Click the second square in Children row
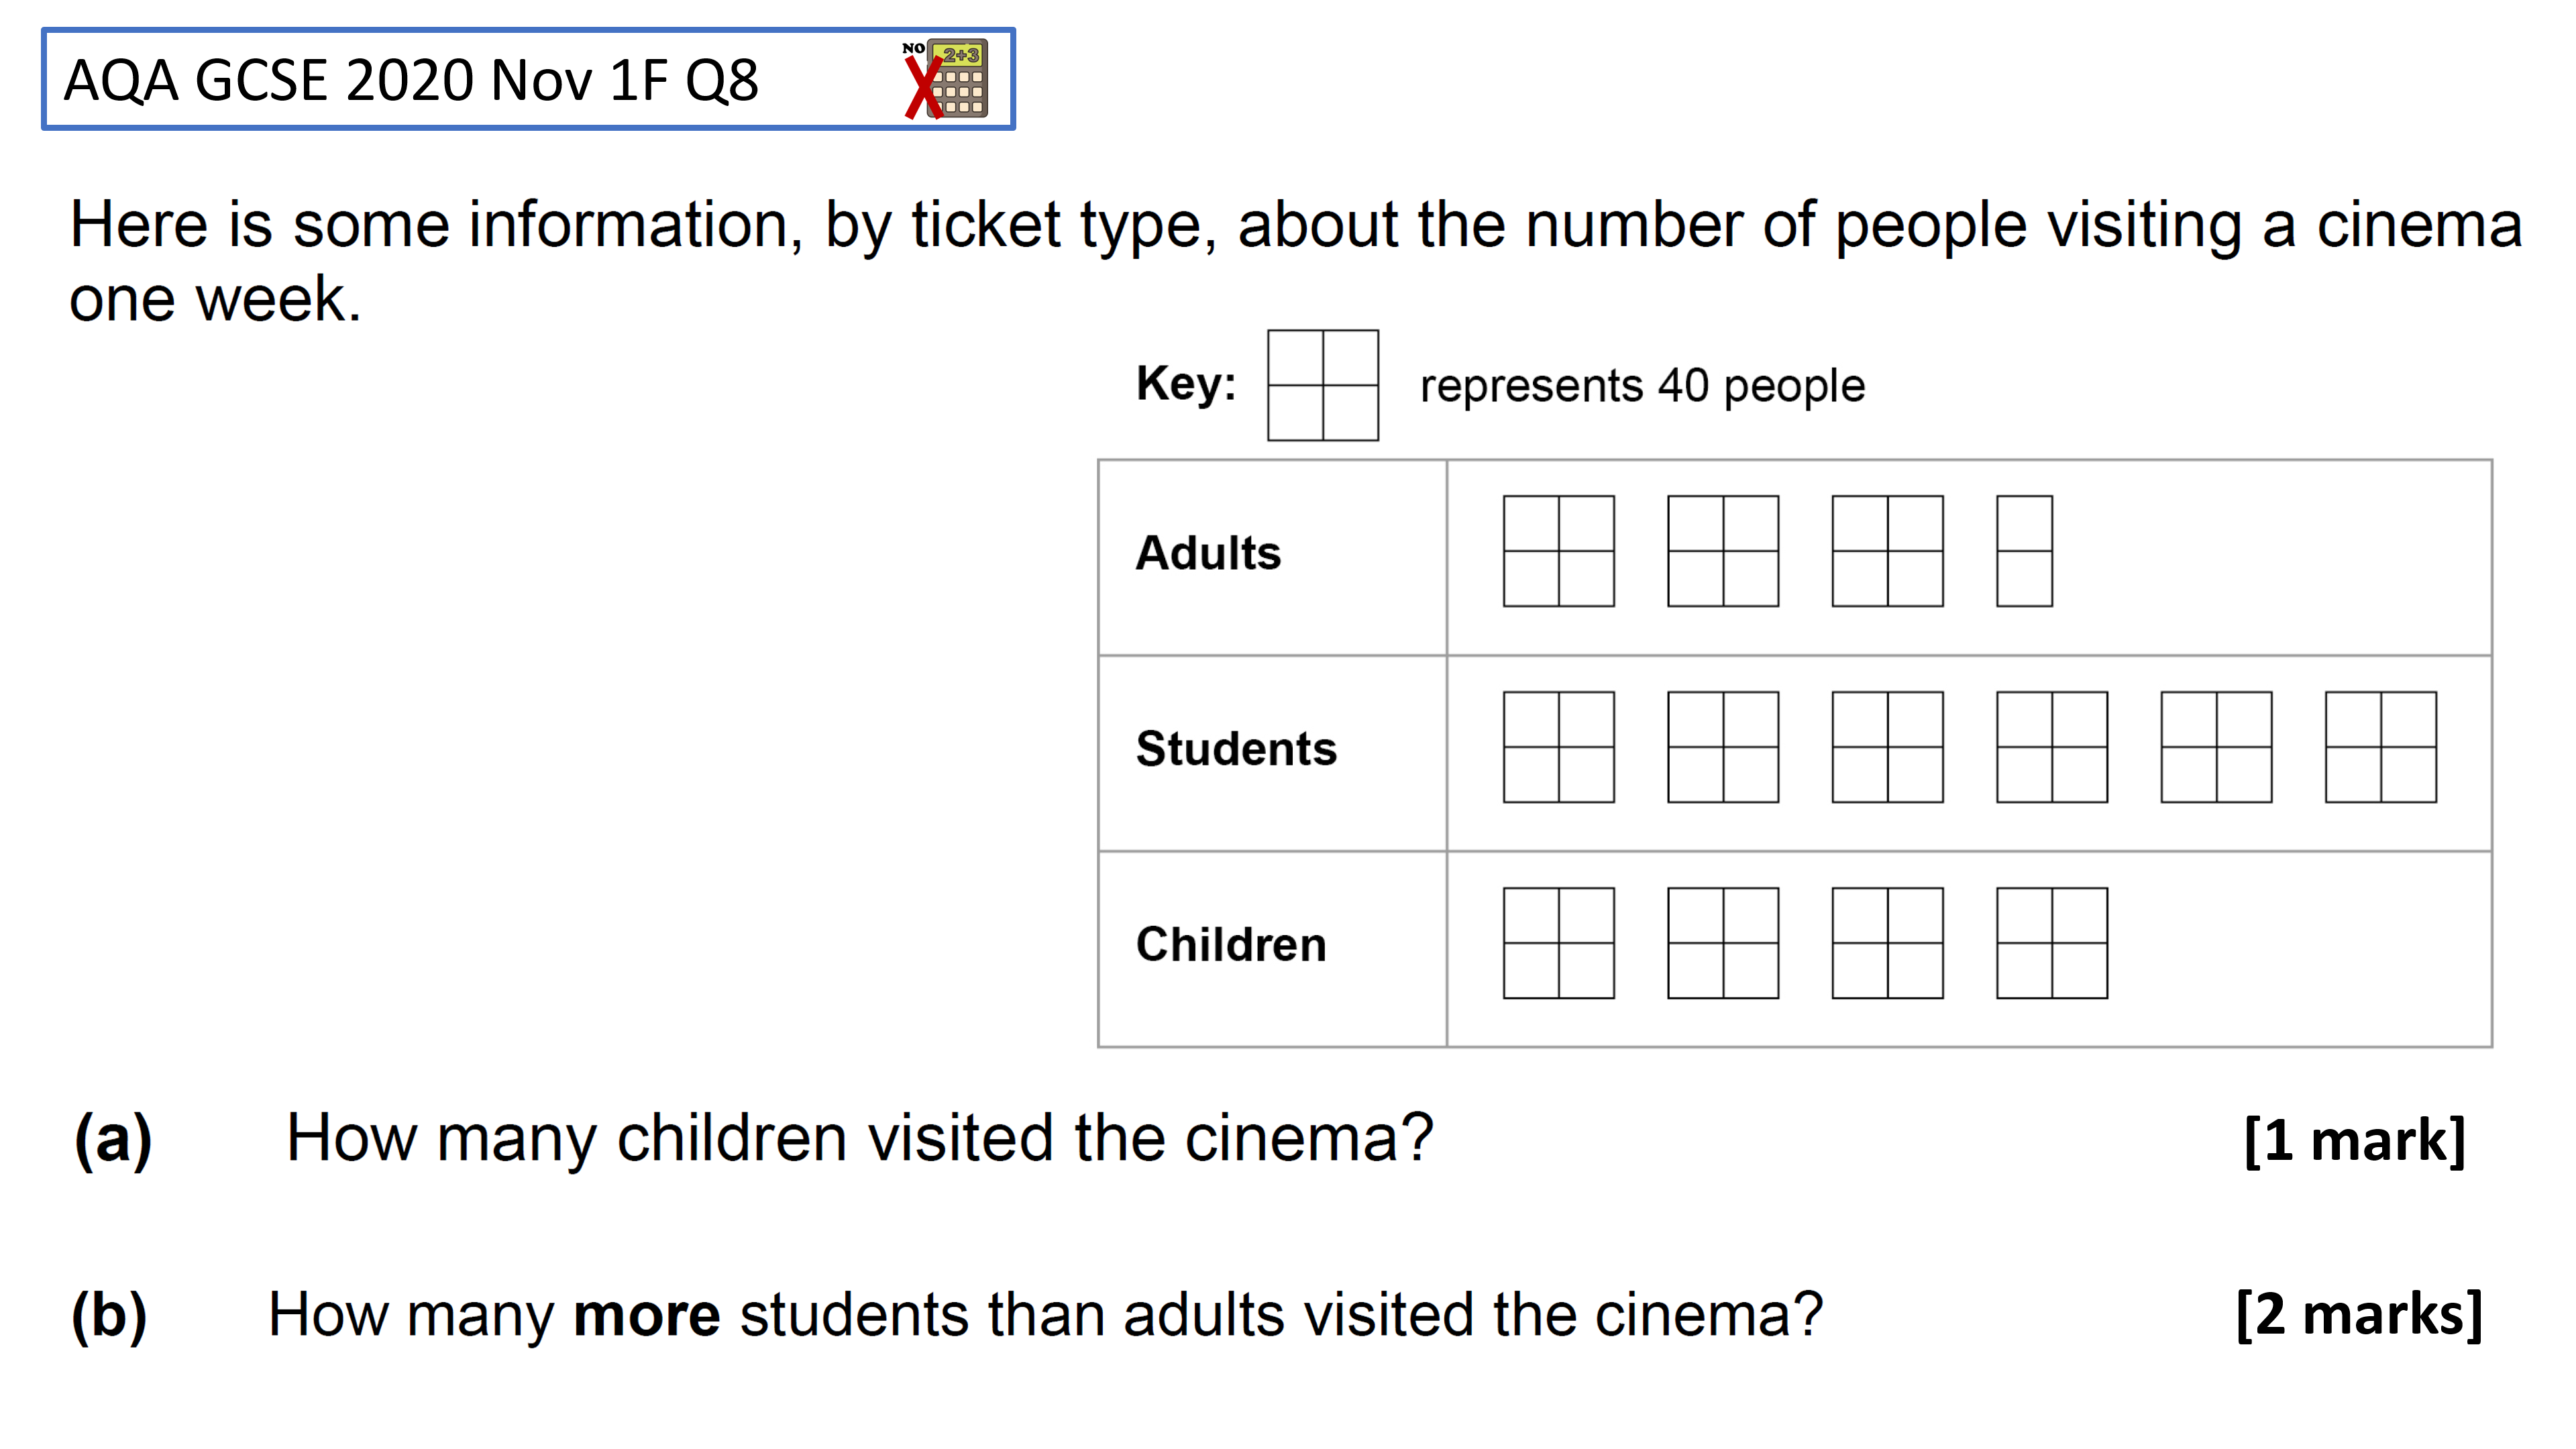2576x1449 pixels. [1723, 943]
